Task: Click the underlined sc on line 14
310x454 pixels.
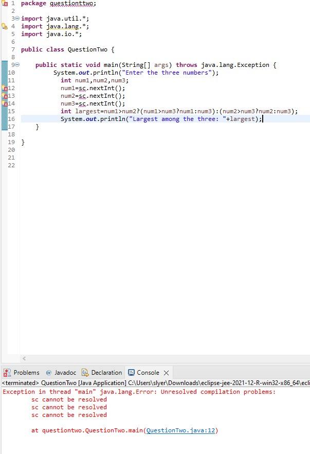Action: point(82,103)
